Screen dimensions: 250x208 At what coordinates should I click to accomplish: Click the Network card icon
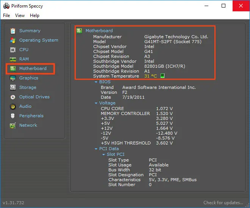pyautogui.click(x=13, y=126)
